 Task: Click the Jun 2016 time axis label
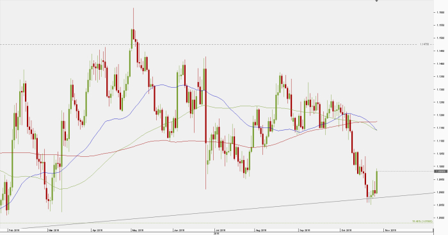[x=179, y=230]
